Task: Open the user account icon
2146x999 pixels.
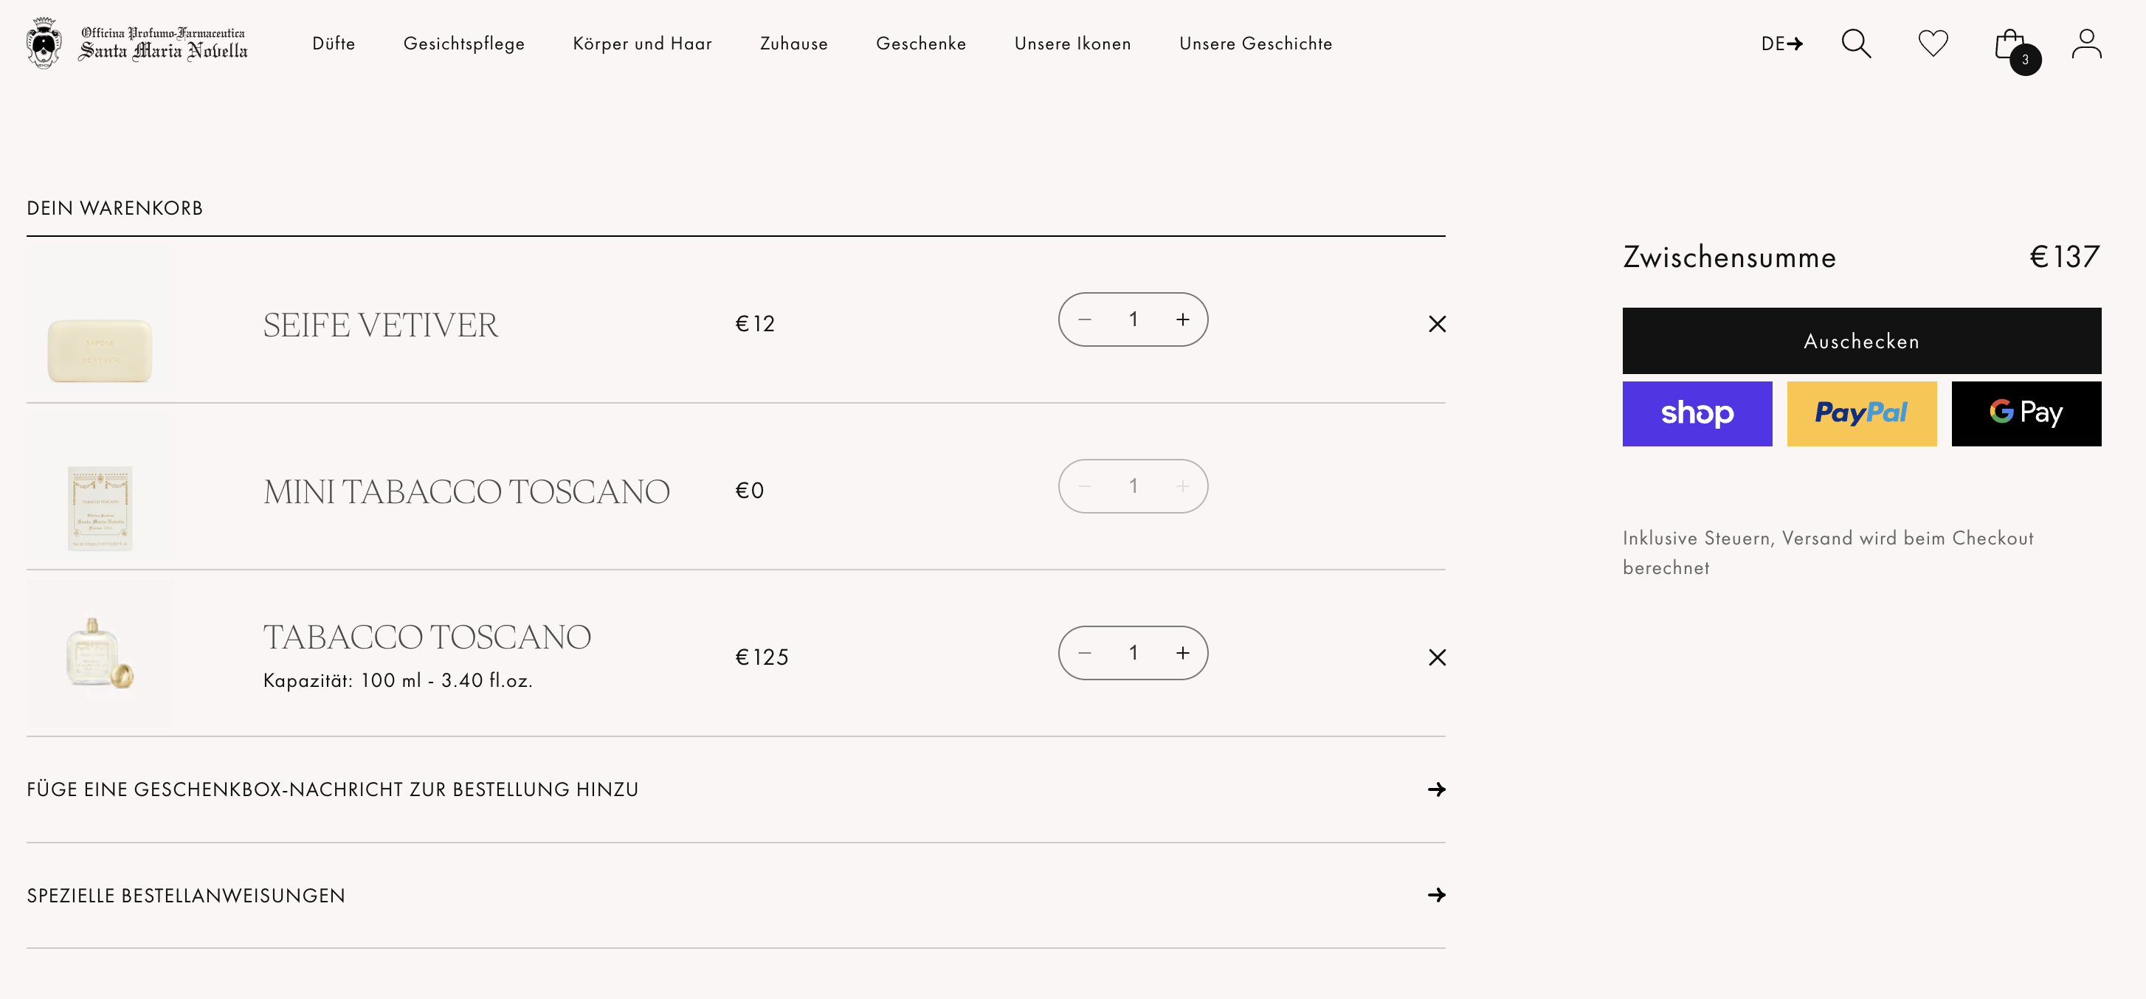Action: coord(2086,44)
